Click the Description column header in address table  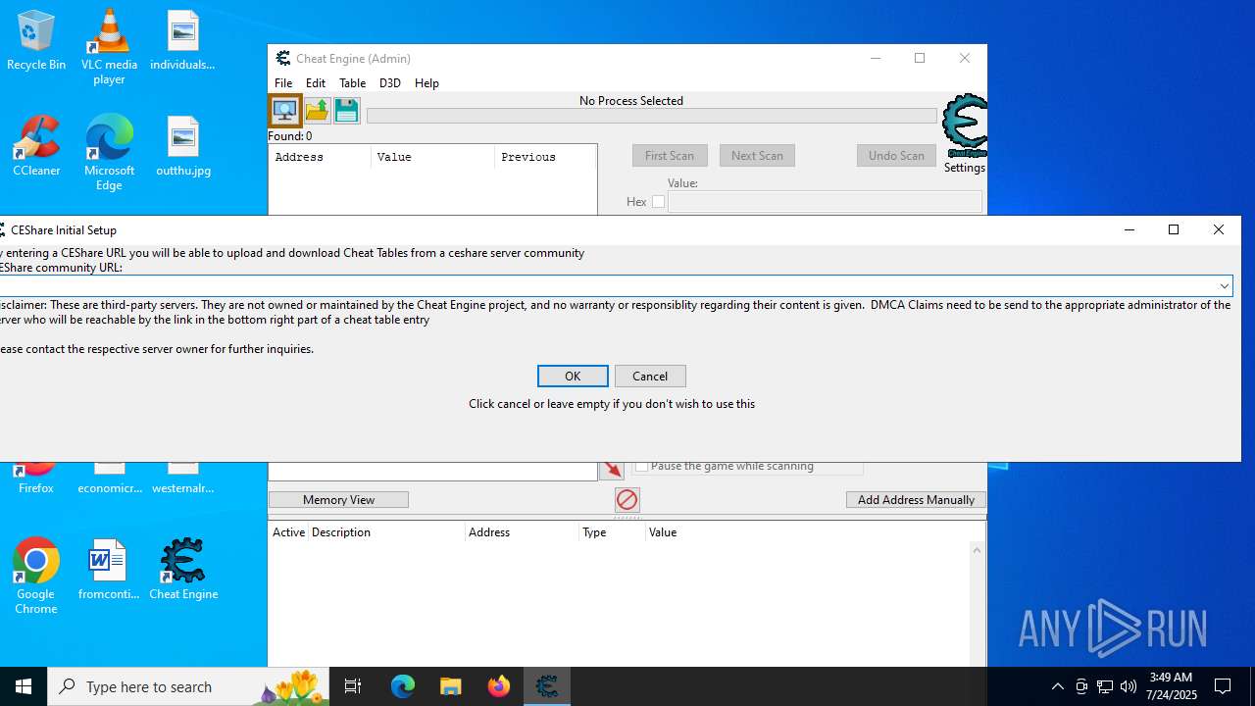(x=386, y=532)
